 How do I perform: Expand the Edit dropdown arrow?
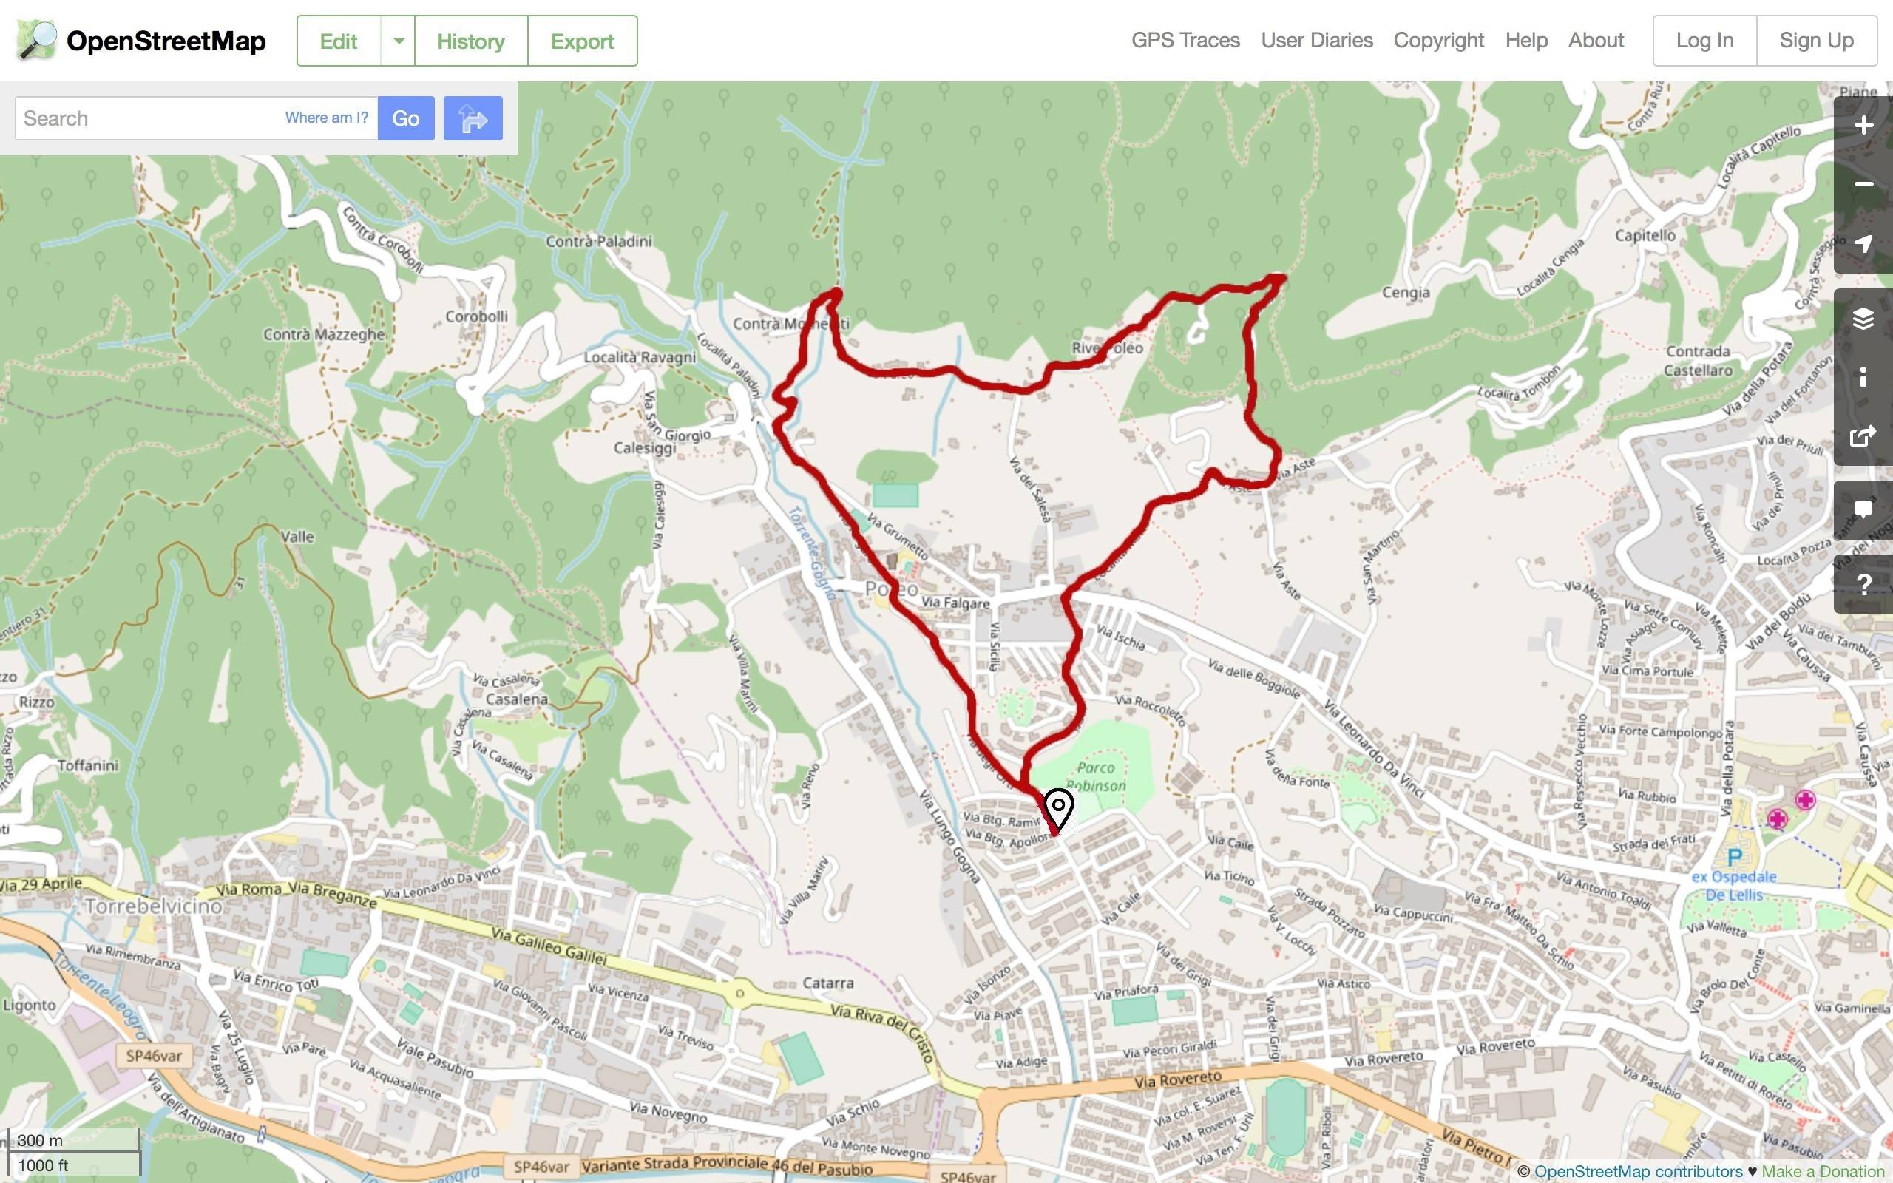(398, 41)
